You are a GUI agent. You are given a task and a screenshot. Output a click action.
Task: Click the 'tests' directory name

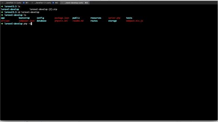coord(129,18)
